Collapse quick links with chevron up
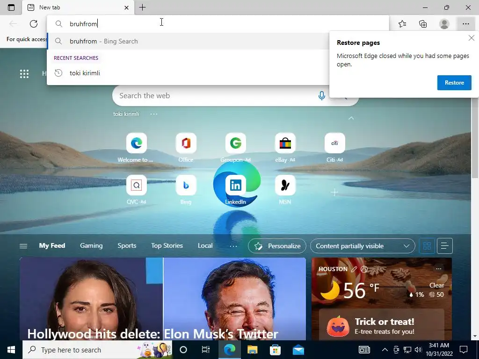This screenshot has height=359, width=479. pyautogui.click(x=351, y=118)
